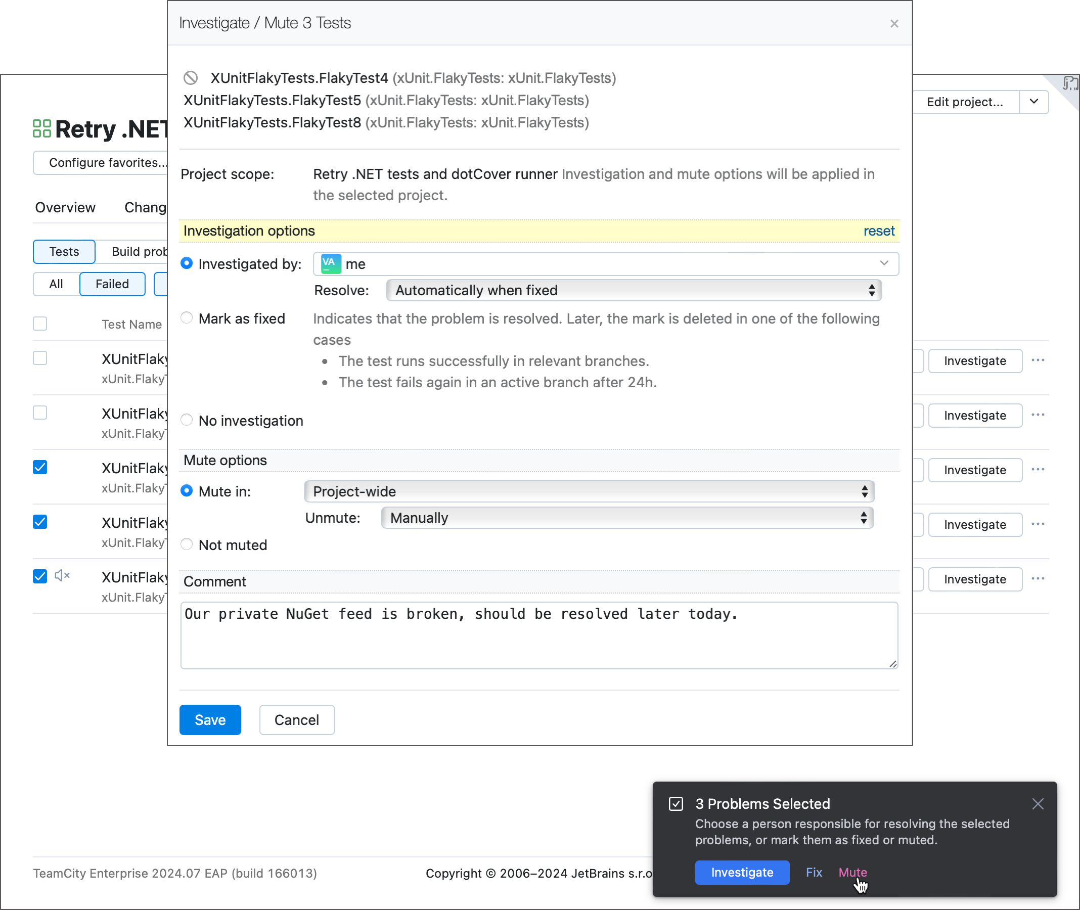Click the clock/retry icon next to XUnitFlakyTests.FlakyTest4
This screenshot has height=910, width=1080.
(x=192, y=78)
